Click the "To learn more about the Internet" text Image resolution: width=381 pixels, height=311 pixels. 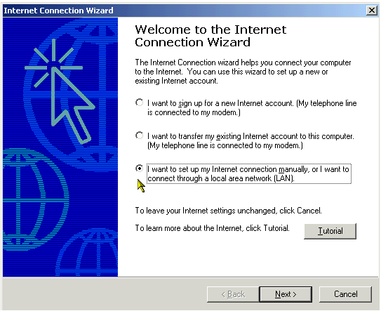click(x=213, y=228)
